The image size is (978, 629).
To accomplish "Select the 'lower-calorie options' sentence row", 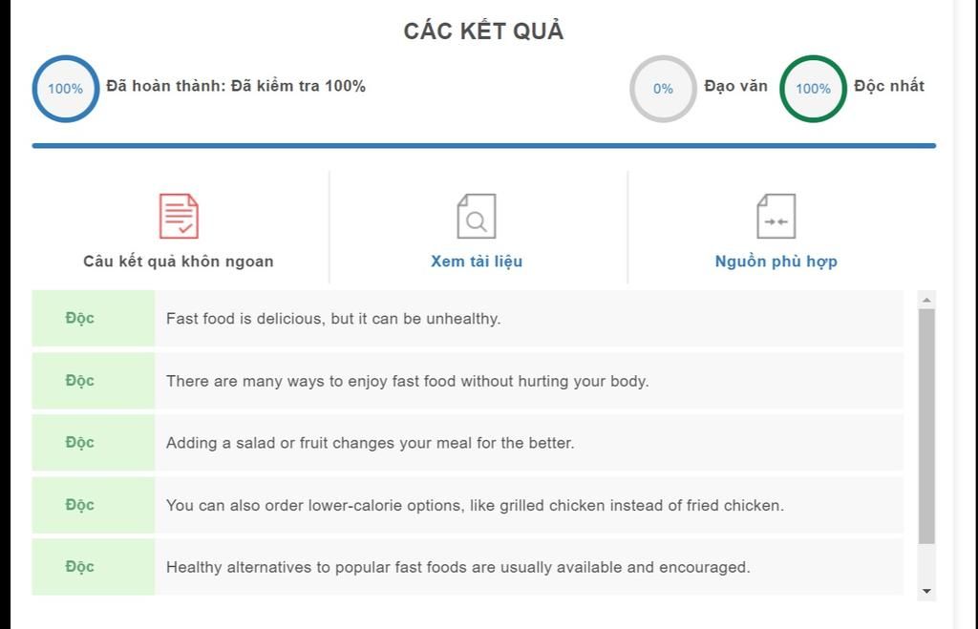I will pyautogui.click(x=467, y=505).
